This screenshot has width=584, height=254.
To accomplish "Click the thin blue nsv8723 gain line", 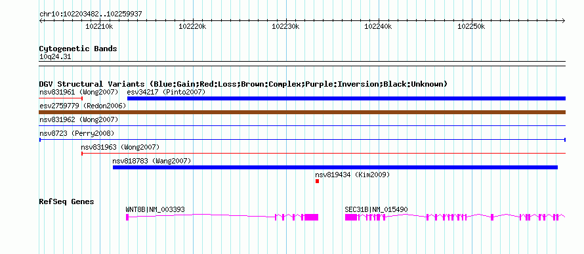I will (x=302, y=140).
